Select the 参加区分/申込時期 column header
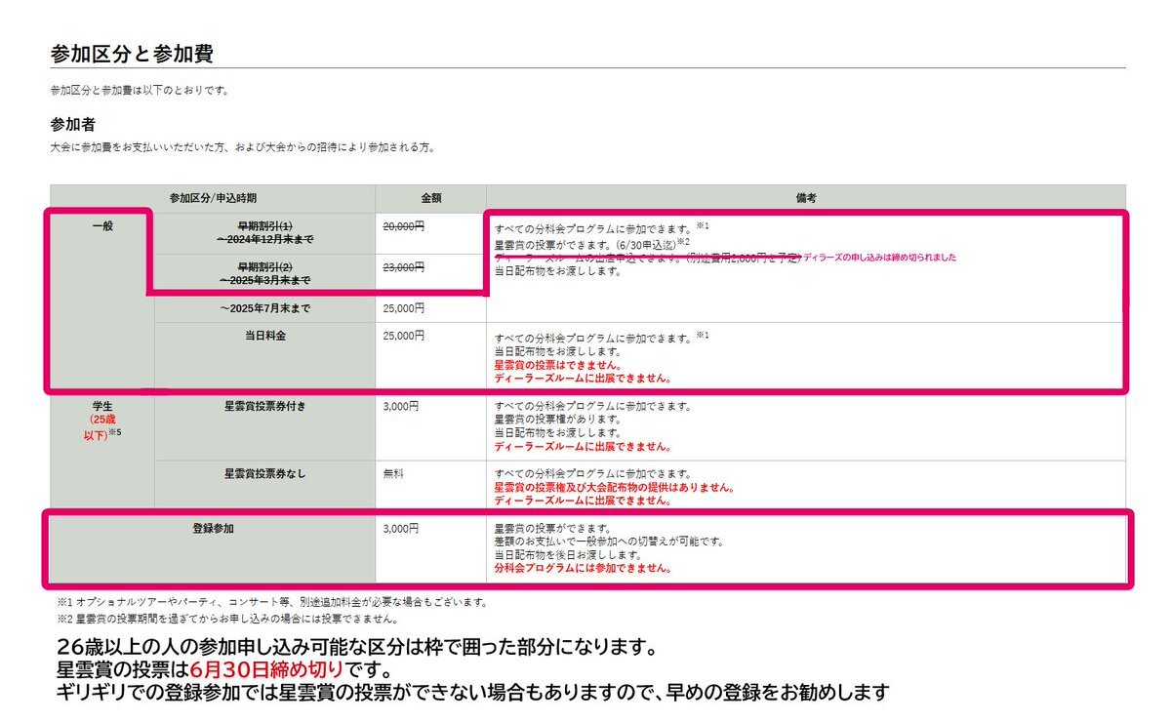The image size is (1171, 723). 213,197
